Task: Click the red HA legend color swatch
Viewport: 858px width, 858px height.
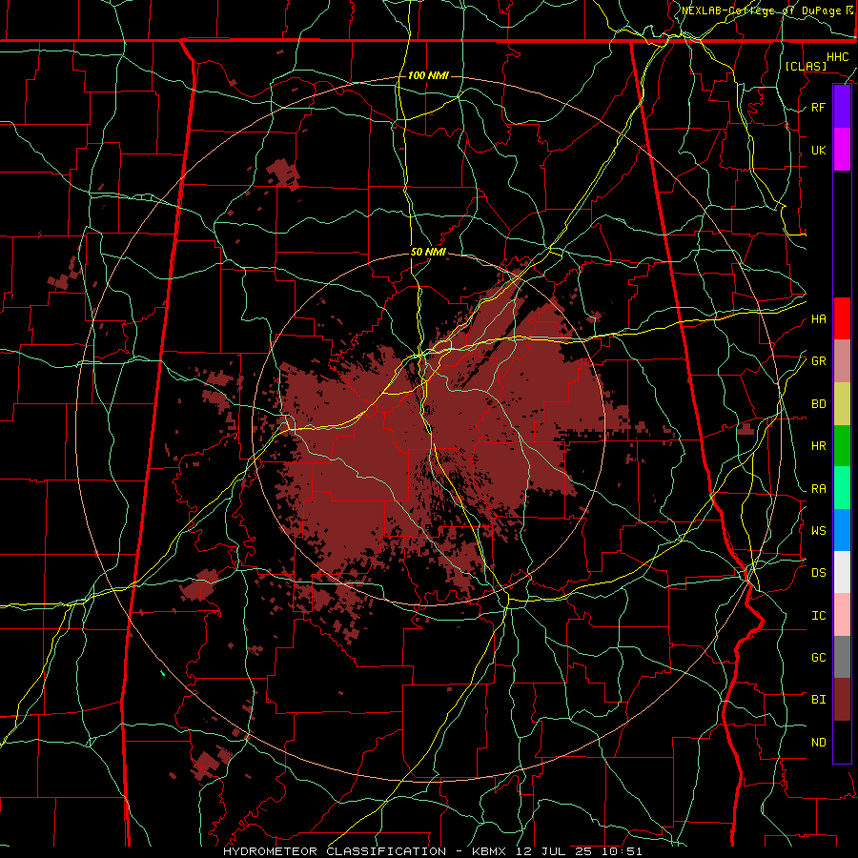Action: (x=842, y=318)
